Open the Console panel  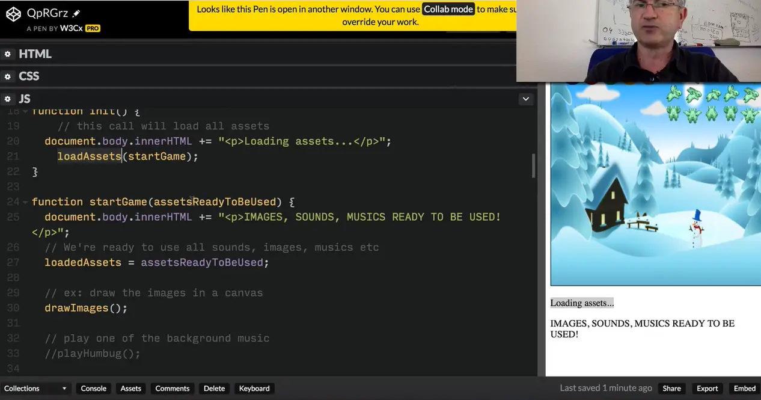(94, 389)
